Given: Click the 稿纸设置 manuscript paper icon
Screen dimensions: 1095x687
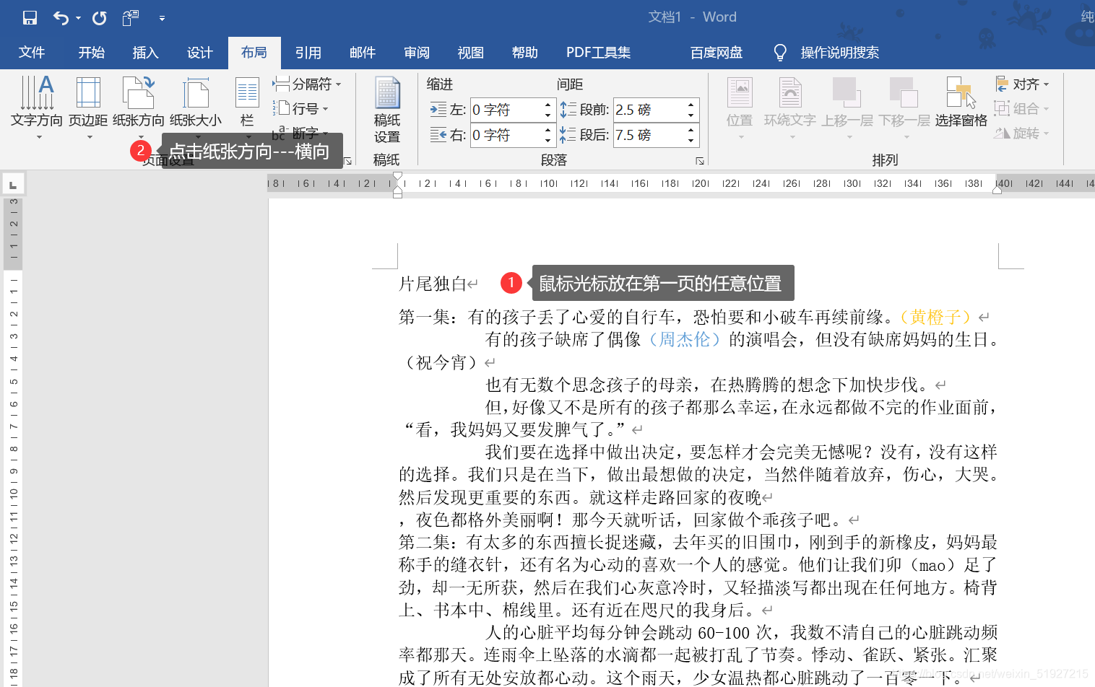Looking at the screenshot, I should tap(387, 93).
